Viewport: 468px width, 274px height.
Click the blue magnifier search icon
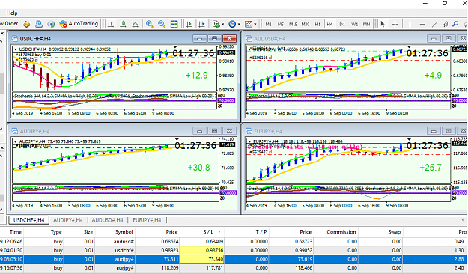455,24
